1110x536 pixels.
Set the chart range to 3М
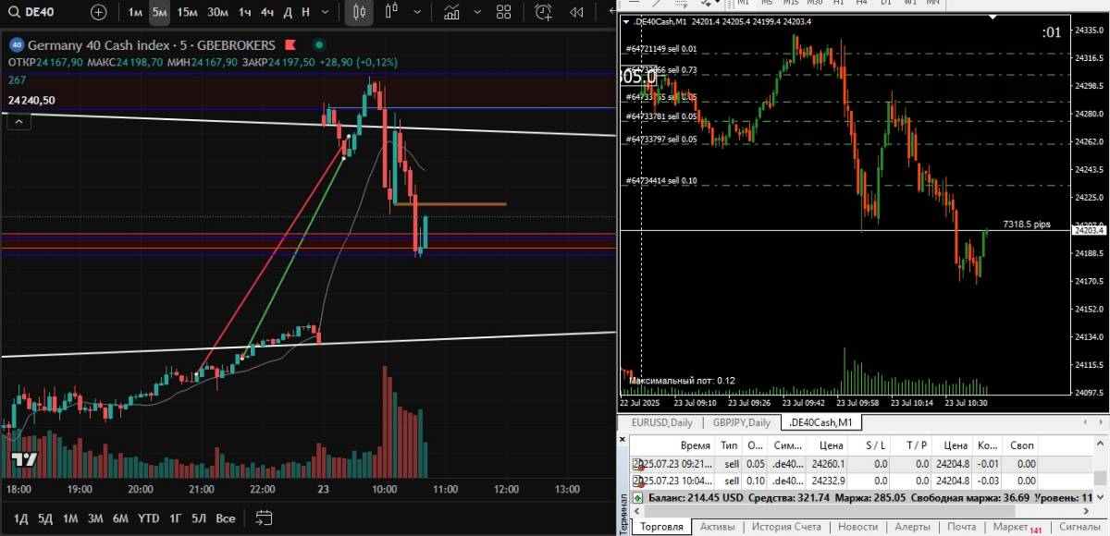tap(95, 518)
